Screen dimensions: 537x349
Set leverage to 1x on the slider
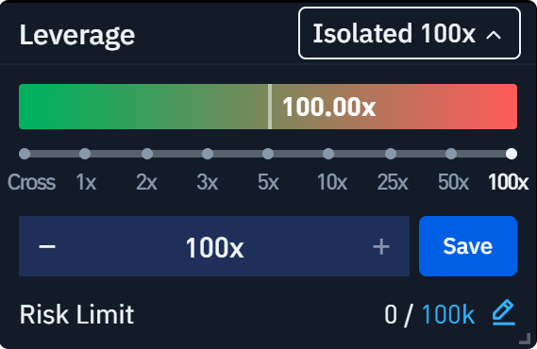[x=85, y=154]
